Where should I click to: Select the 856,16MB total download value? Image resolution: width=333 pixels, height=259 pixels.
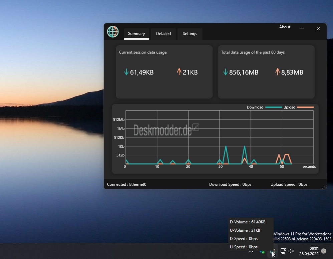point(244,72)
